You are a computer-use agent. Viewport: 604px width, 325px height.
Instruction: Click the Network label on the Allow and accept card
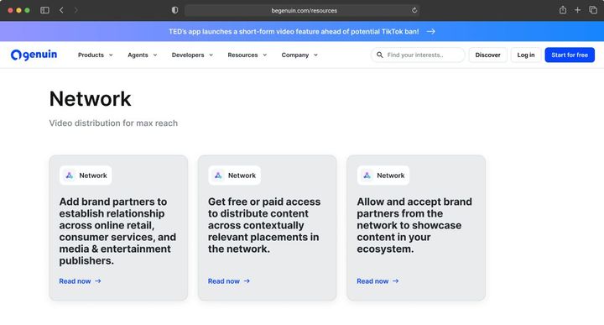tap(391, 176)
